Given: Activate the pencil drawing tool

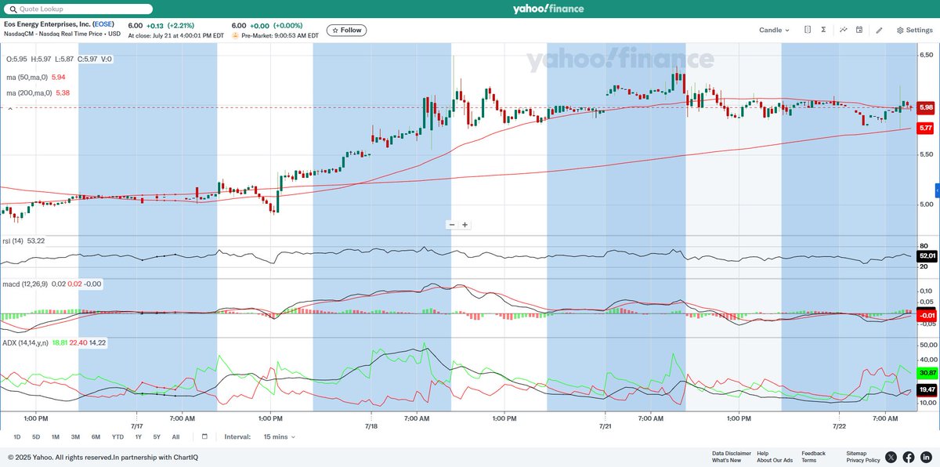Looking at the screenshot, I should [x=879, y=30].
